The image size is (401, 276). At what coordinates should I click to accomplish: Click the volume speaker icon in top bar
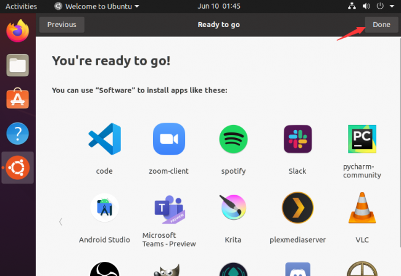(x=366, y=6)
